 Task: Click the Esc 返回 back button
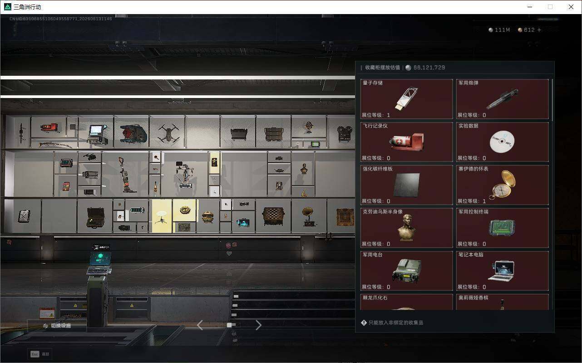(40, 354)
